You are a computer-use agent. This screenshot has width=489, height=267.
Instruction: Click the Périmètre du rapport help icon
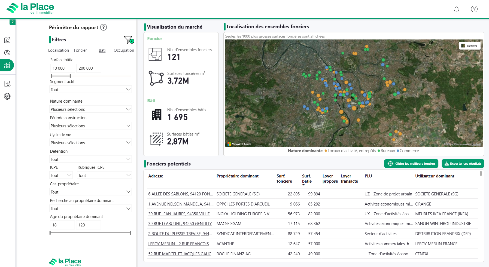point(104,27)
